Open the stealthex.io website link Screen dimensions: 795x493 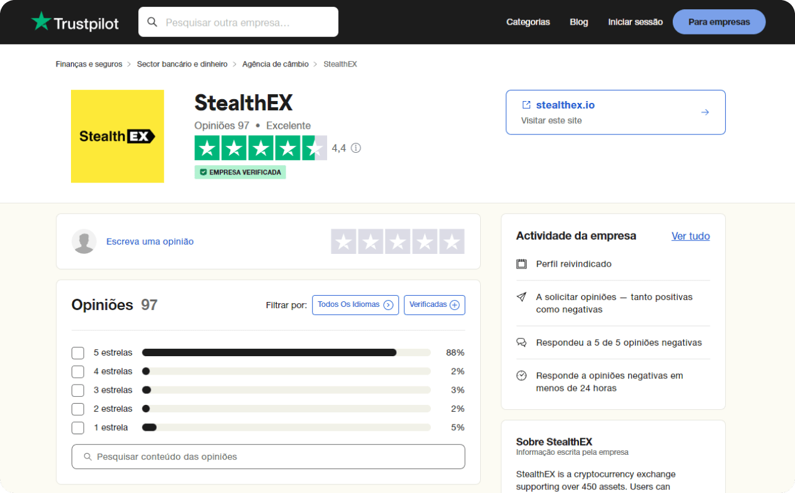tap(565, 105)
